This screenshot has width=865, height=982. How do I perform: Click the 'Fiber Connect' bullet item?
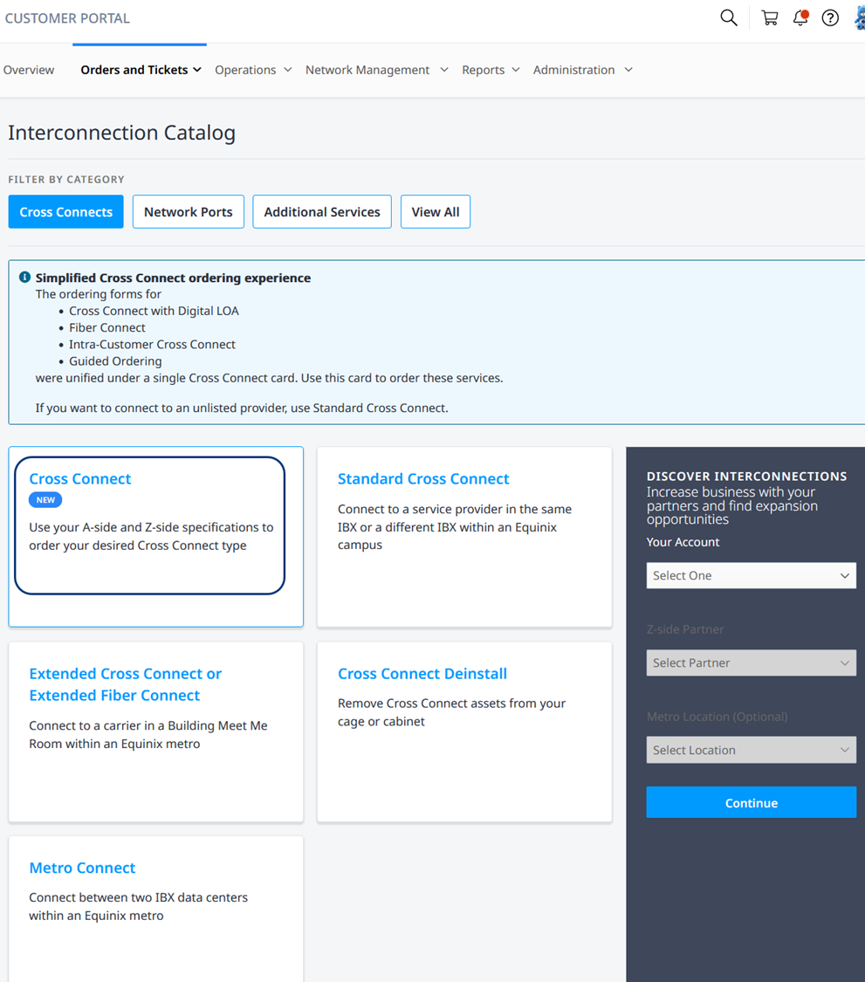[107, 327]
